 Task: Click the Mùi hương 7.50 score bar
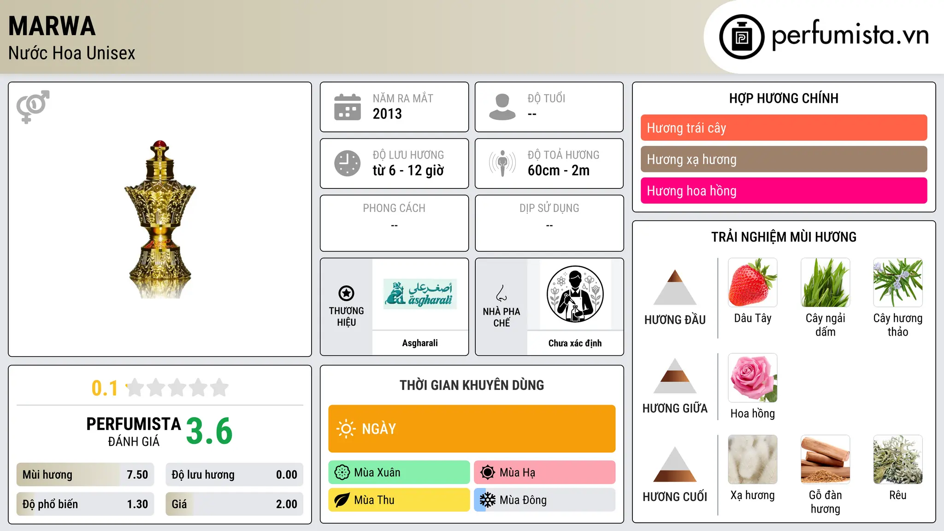85,475
